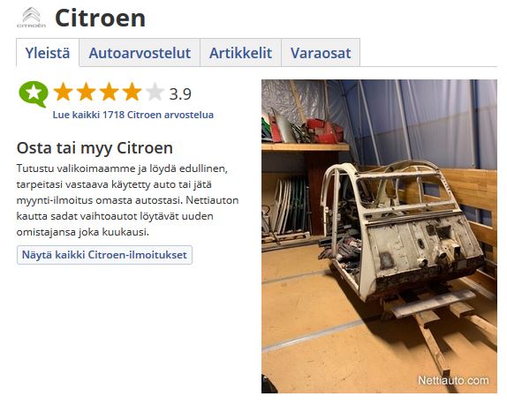
Task: Click the fifth gray rating star
Action: click(155, 92)
